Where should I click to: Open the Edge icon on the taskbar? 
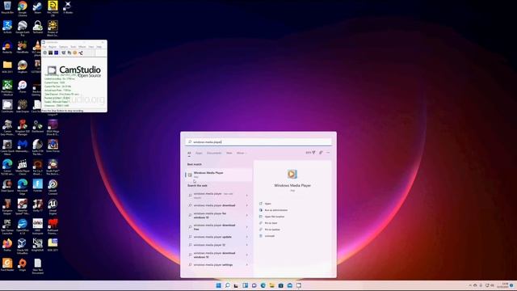coord(263,285)
